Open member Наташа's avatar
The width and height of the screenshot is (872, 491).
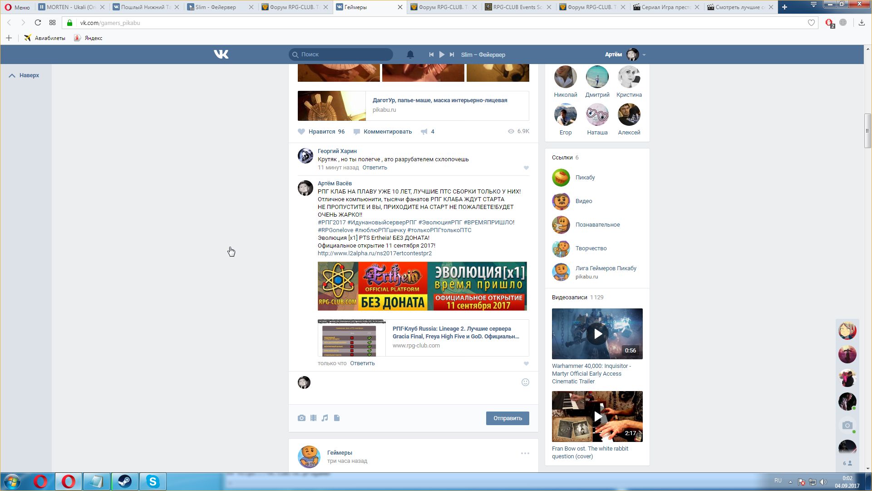tap(597, 114)
